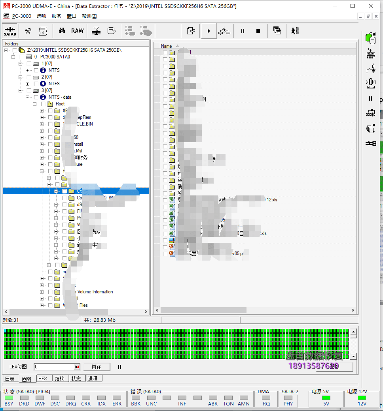Tick checkbox for partition 3 [07]
383x411 pixels.
point(29,90)
